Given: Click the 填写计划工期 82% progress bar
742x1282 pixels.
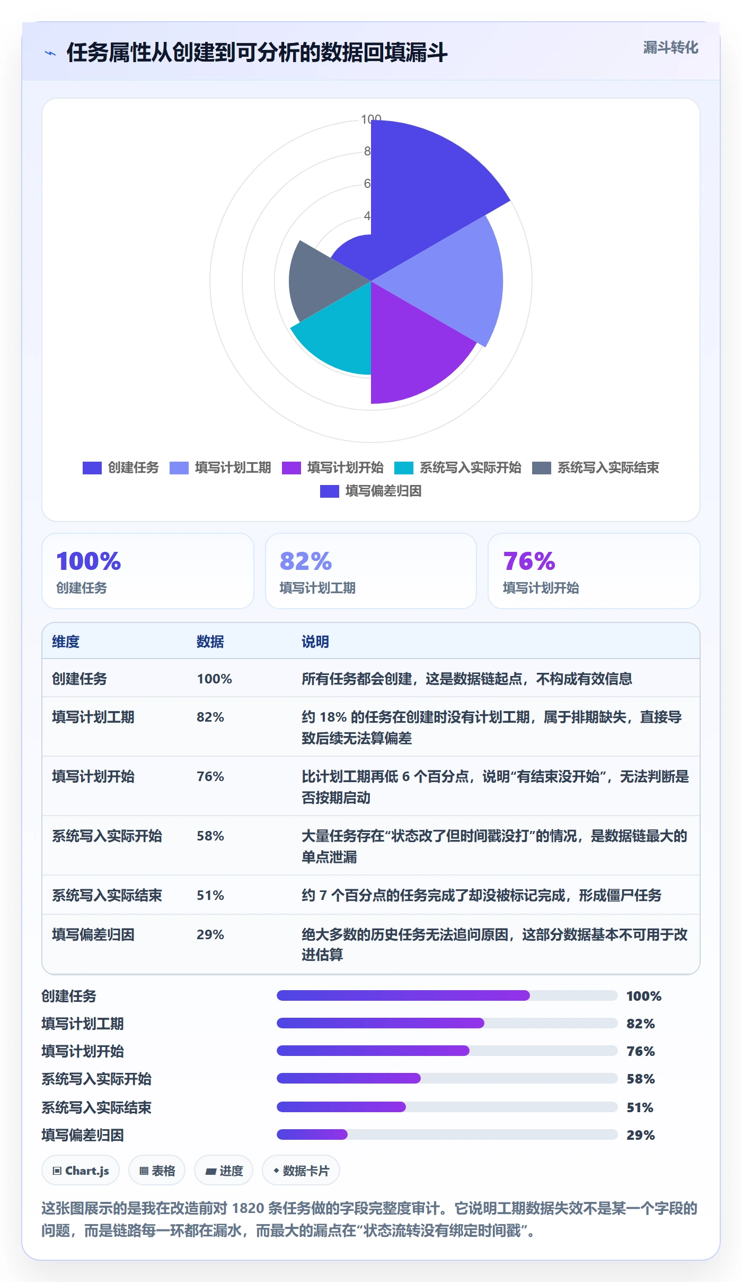Looking at the screenshot, I should click(x=447, y=1023).
